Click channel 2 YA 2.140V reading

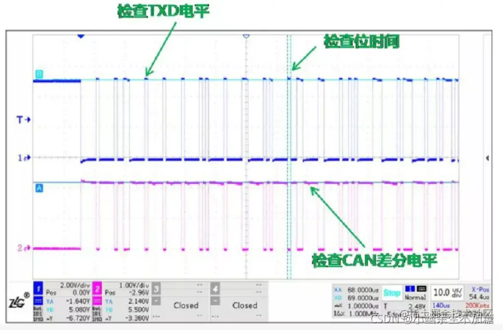tap(138, 301)
